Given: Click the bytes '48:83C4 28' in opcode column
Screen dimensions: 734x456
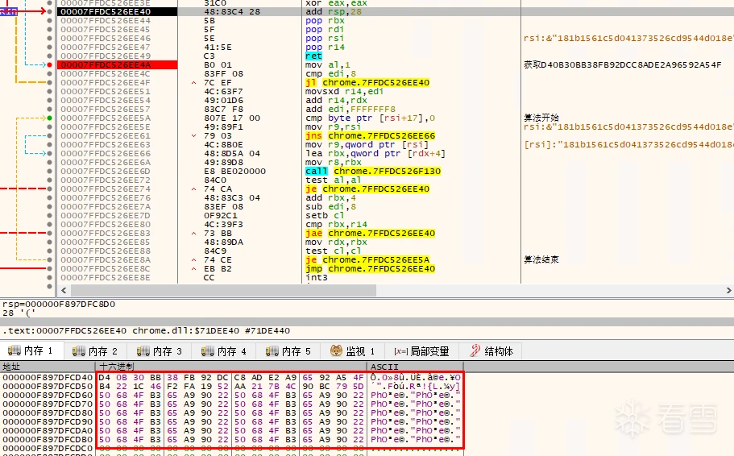Looking at the screenshot, I should [232, 11].
